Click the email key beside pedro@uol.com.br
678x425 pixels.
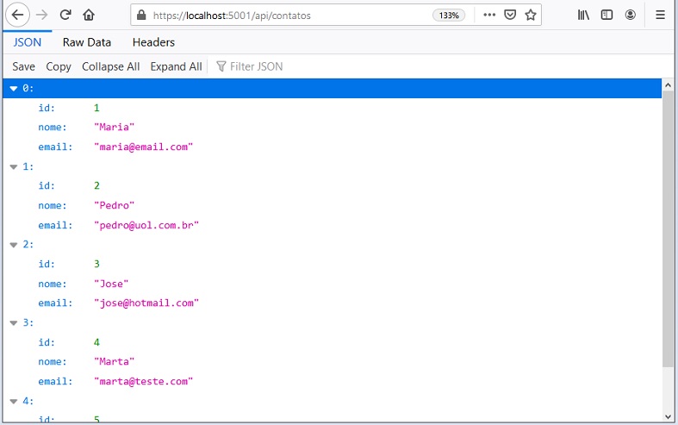(x=55, y=225)
